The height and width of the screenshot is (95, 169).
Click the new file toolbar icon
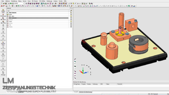[2, 3]
